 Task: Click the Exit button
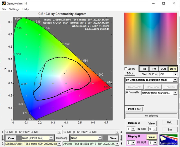pos(170,129)
